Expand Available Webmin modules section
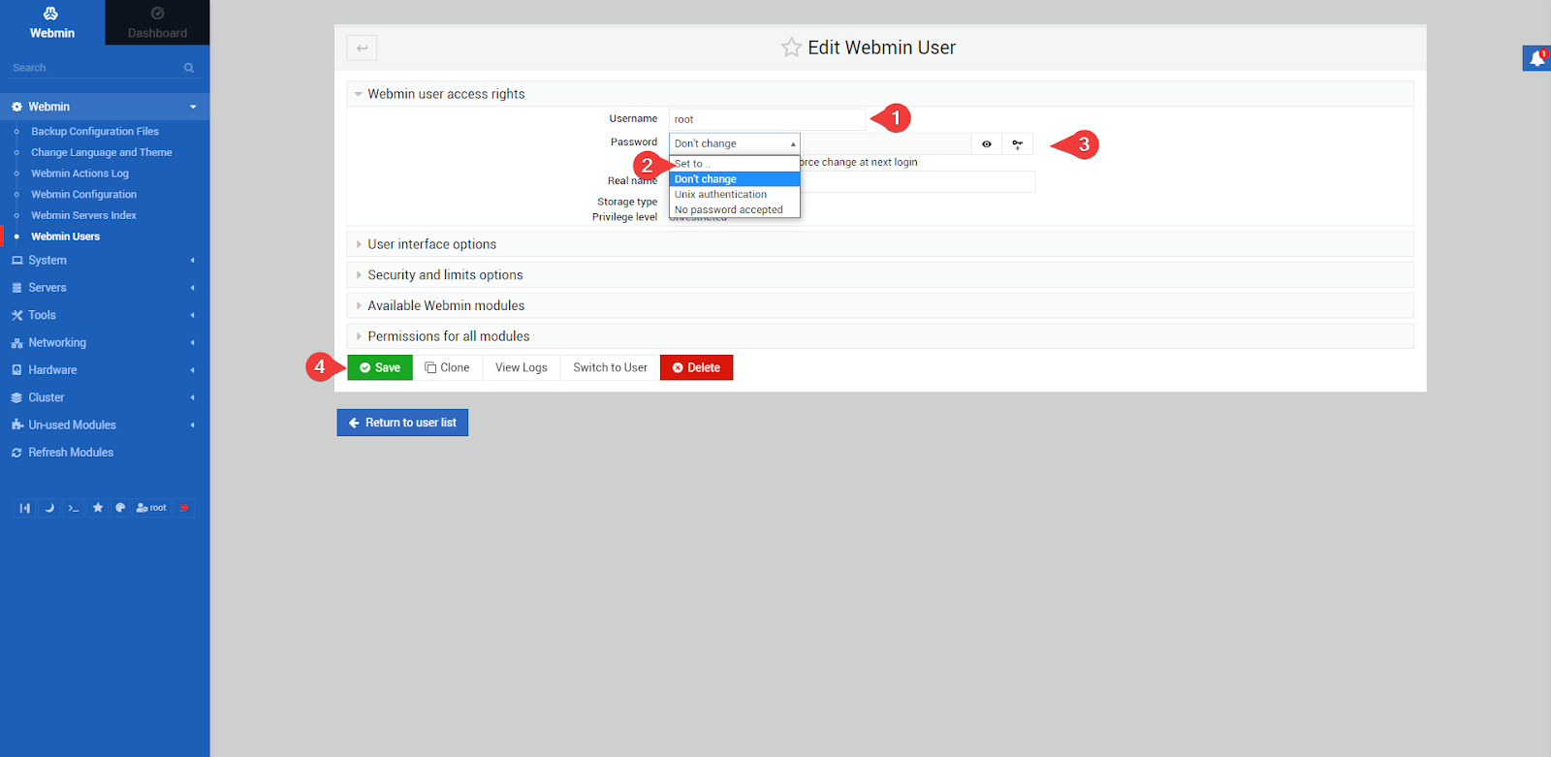This screenshot has height=757, width=1551. click(880, 305)
